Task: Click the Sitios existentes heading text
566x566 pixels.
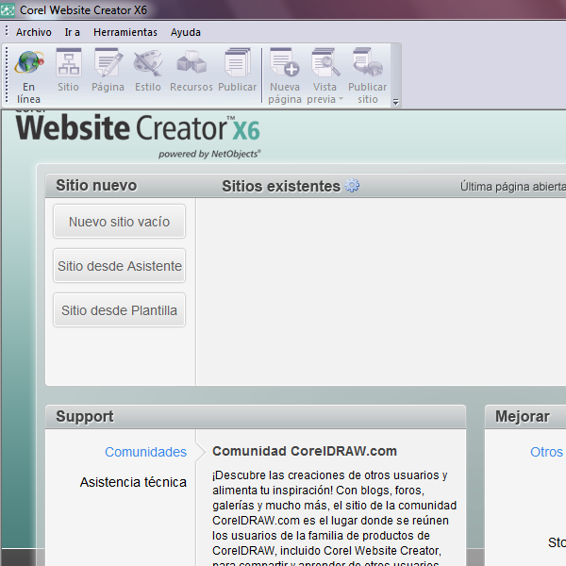Action: click(x=281, y=186)
